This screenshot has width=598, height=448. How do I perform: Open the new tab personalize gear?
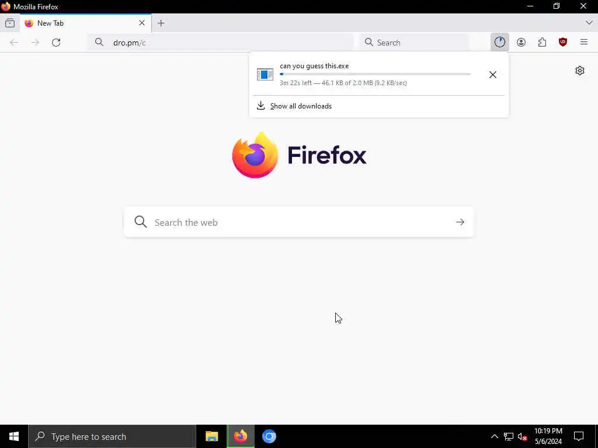[x=580, y=71]
